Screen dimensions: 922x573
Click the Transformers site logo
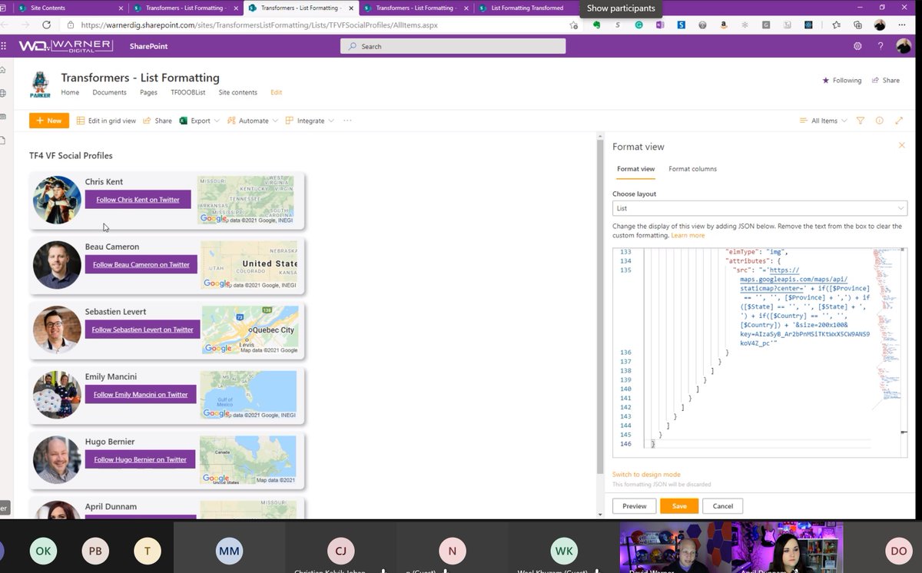pos(40,84)
